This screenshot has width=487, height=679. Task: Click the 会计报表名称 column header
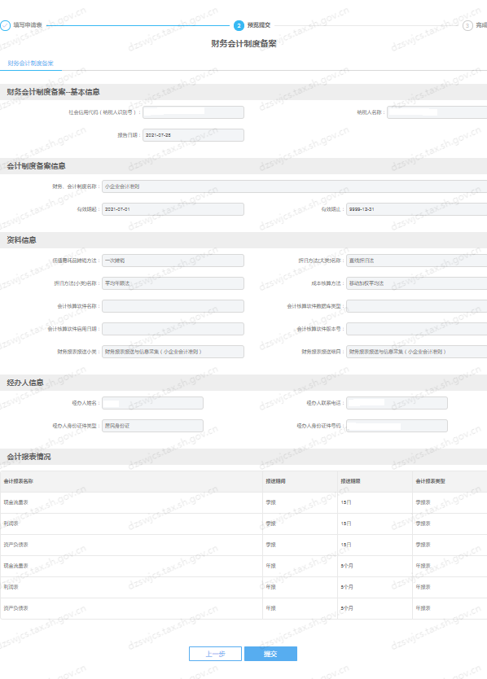click(x=19, y=481)
